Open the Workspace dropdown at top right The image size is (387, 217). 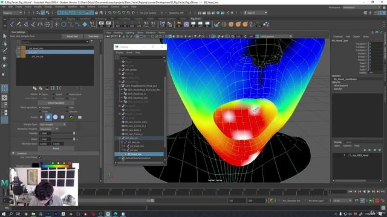coord(362,7)
